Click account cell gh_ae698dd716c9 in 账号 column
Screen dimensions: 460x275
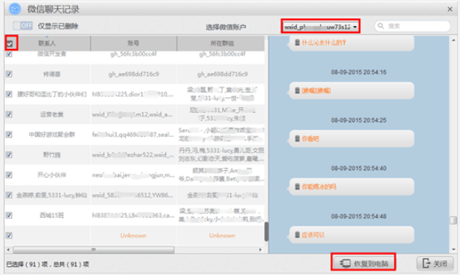point(133,74)
